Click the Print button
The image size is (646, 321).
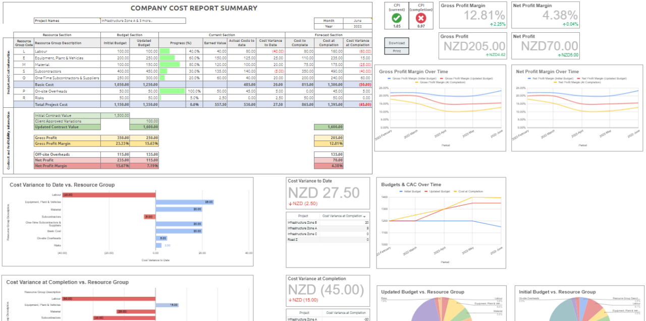pyautogui.click(x=397, y=51)
